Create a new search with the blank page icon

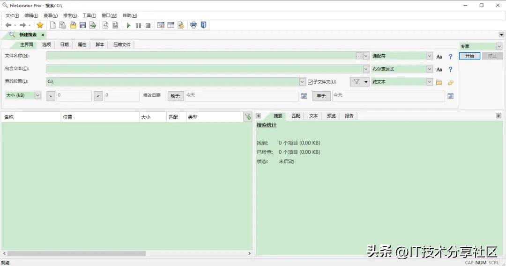pos(52,25)
